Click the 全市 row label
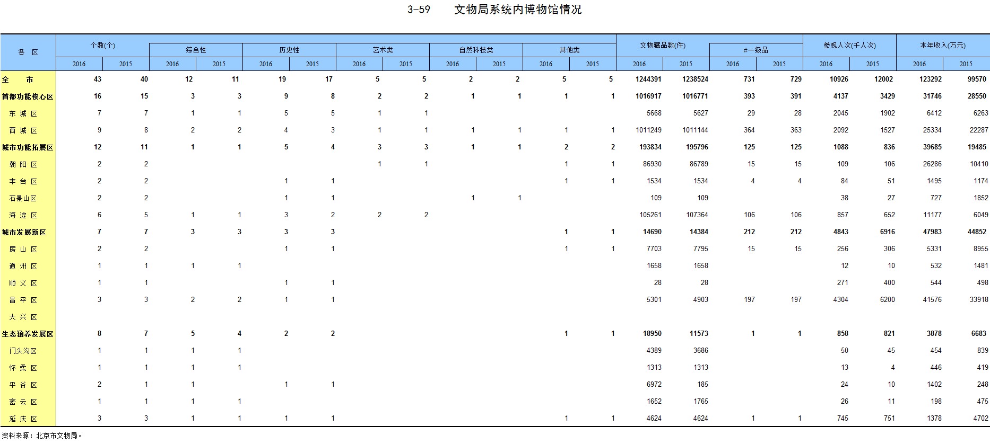 click(x=18, y=79)
